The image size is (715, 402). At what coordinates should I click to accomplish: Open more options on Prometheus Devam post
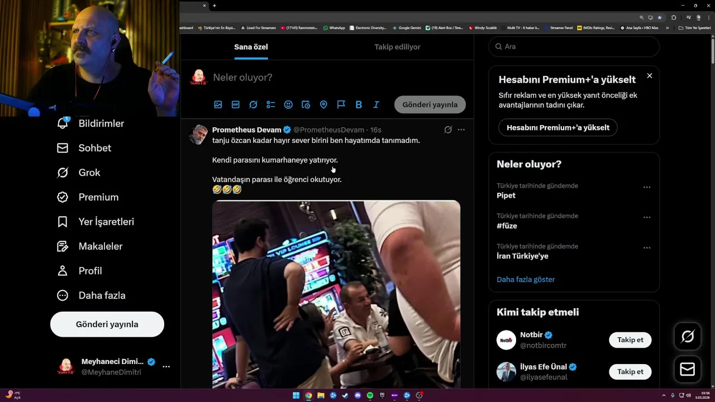click(461, 130)
